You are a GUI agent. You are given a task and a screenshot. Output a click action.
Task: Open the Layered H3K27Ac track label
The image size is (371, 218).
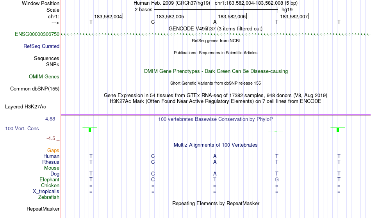25,106
